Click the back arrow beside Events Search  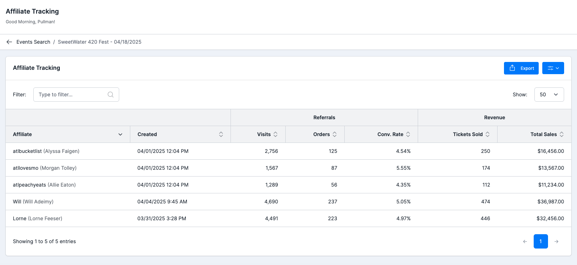point(9,42)
